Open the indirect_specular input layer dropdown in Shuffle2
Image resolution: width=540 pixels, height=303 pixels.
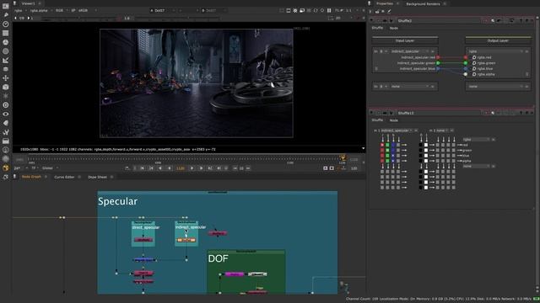tap(409, 51)
